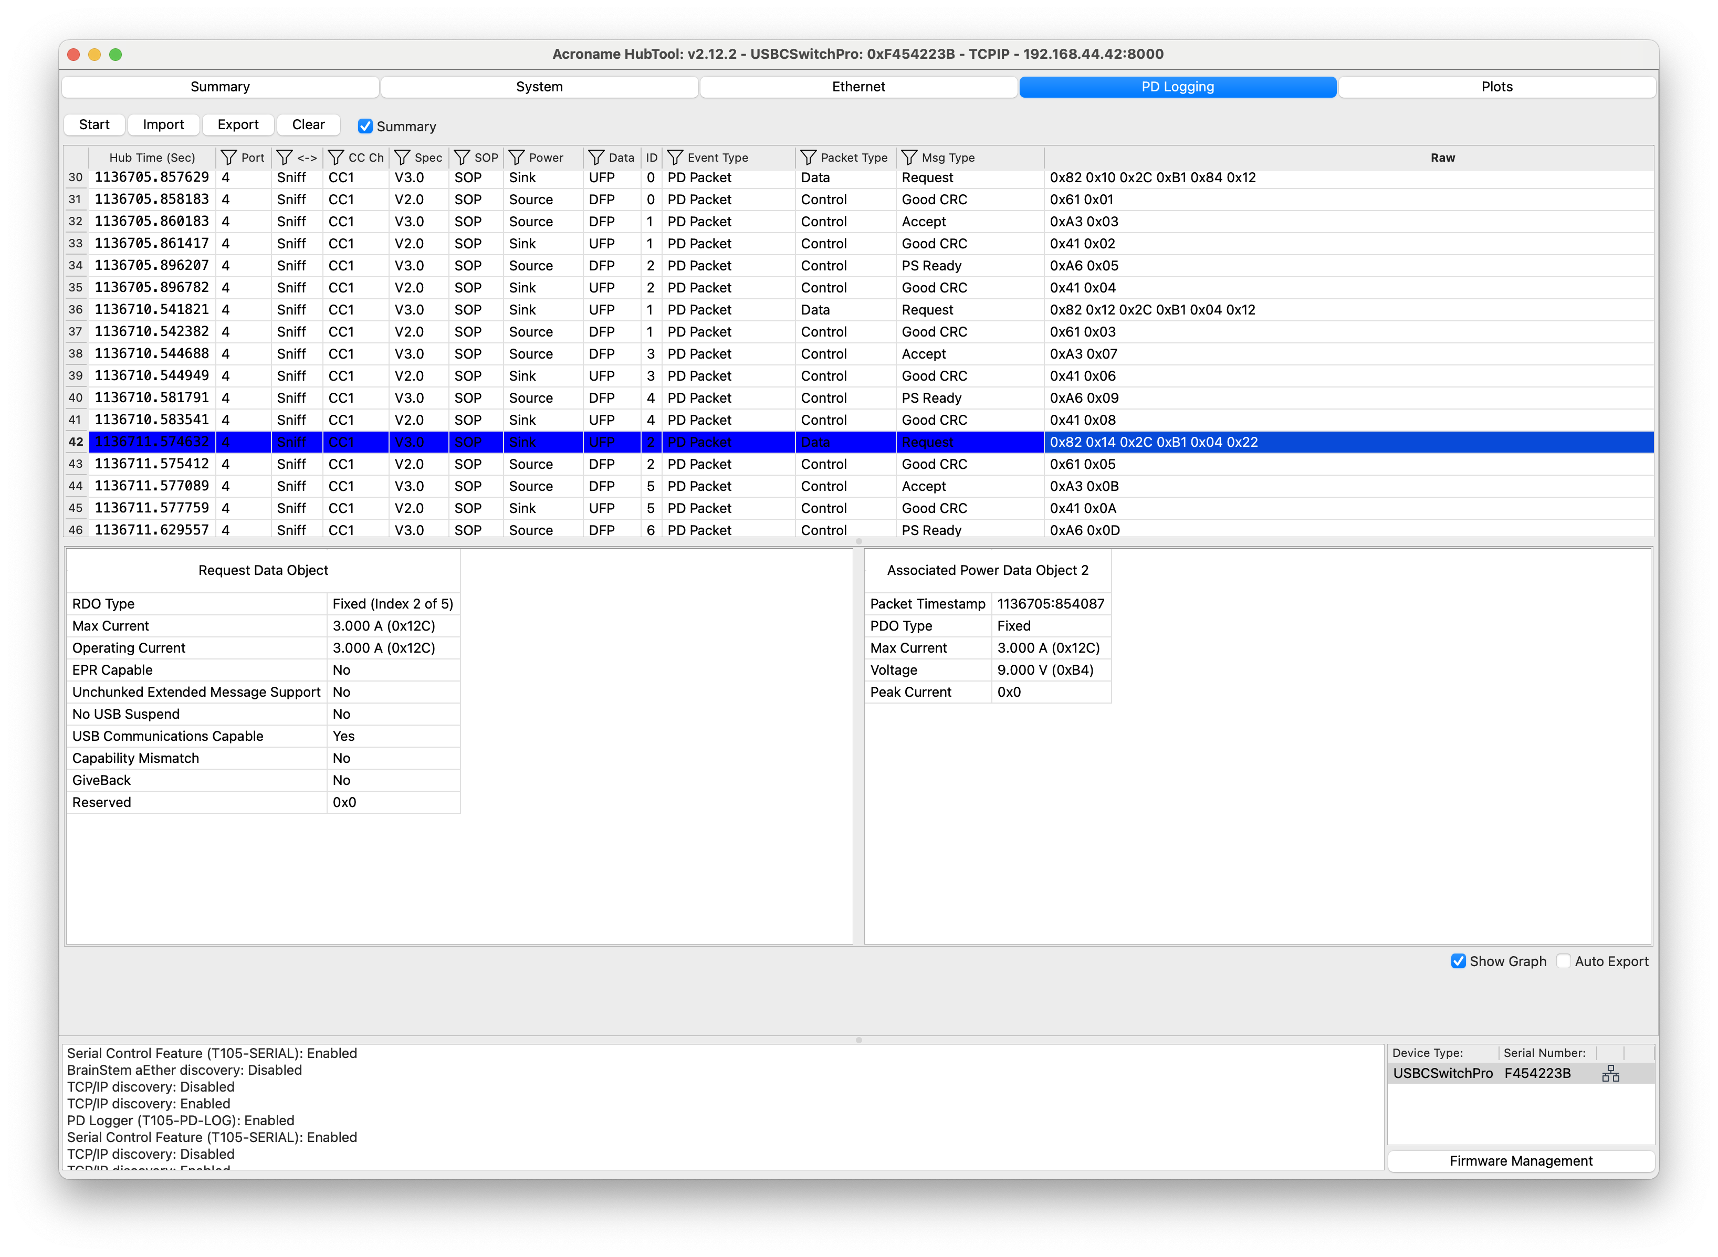Switch to the Ethernet tab
Image resolution: width=1718 pixels, height=1257 pixels.
click(x=858, y=86)
